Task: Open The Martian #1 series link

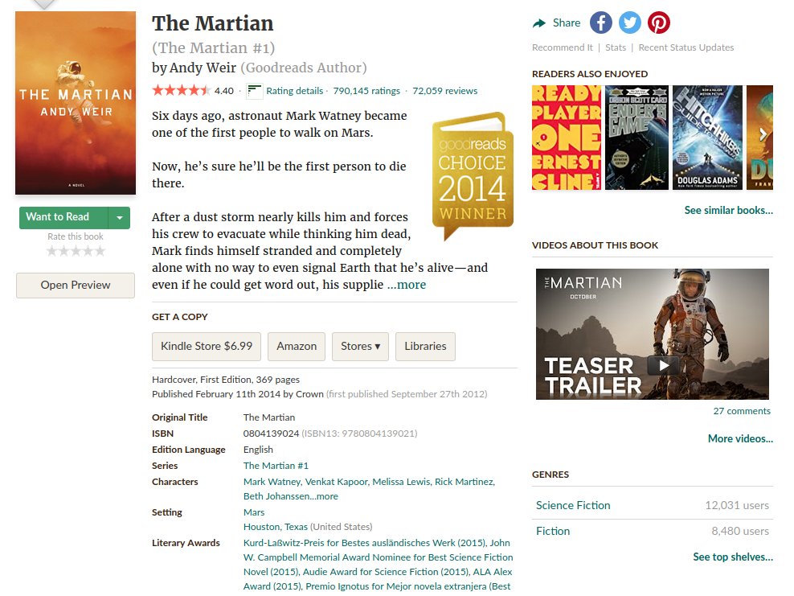Action: [x=276, y=466]
